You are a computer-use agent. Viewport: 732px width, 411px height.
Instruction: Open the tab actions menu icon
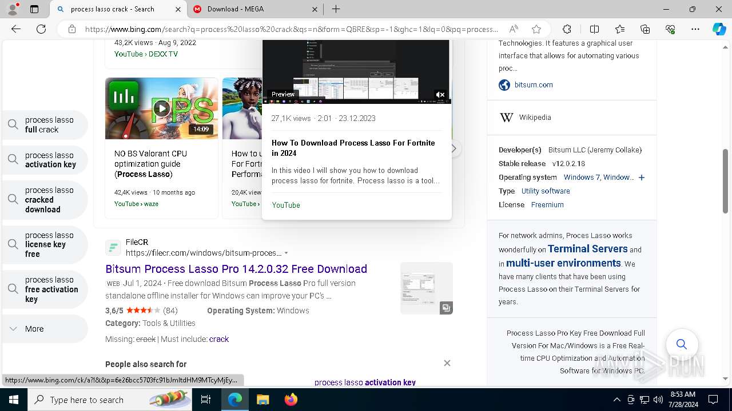tap(34, 9)
